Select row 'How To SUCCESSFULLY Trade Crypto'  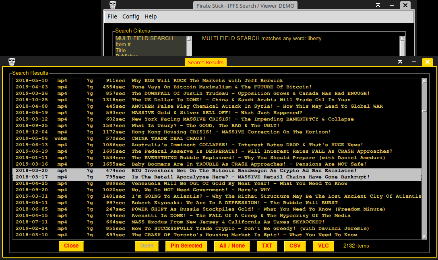pos(217,228)
